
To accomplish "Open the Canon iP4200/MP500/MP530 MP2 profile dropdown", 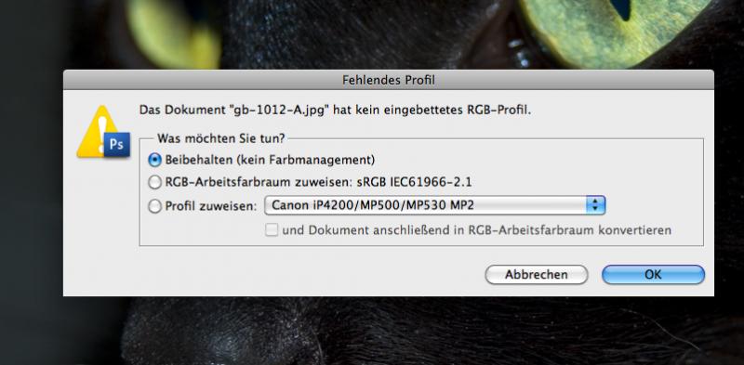I will click(x=434, y=205).
